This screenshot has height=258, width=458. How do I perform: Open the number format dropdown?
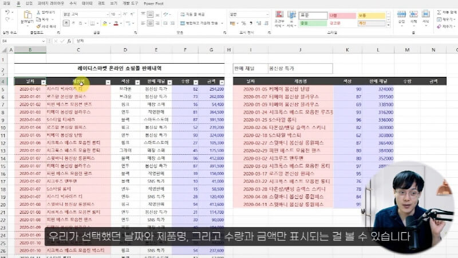267,14
